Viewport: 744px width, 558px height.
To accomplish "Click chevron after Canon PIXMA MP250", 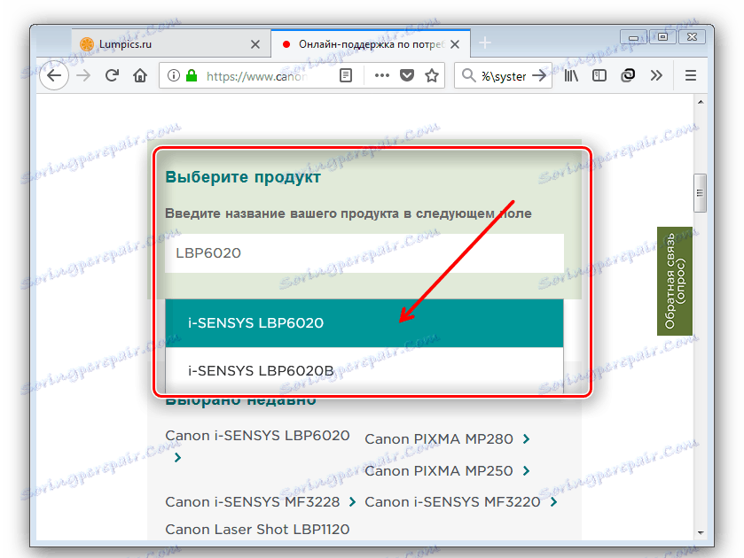I will pyautogui.click(x=526, y=471).
